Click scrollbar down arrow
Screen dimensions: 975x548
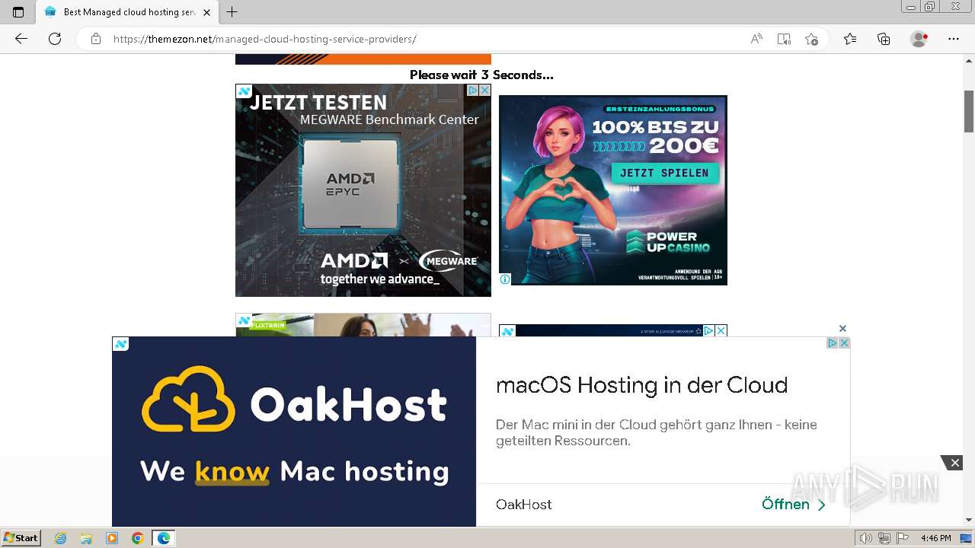tap(969, 520)
